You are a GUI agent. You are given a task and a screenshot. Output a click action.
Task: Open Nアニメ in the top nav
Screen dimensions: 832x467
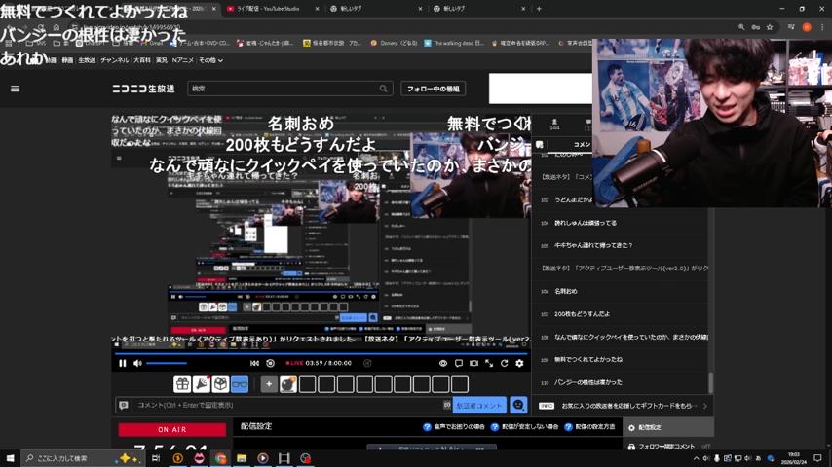tap(182, 60)
